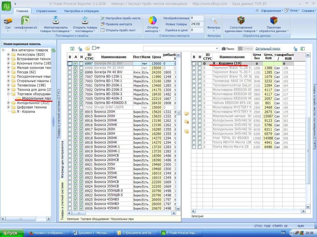
Task: Collapse the Торговое оборудование node
Action: click(x=8, y=94)
